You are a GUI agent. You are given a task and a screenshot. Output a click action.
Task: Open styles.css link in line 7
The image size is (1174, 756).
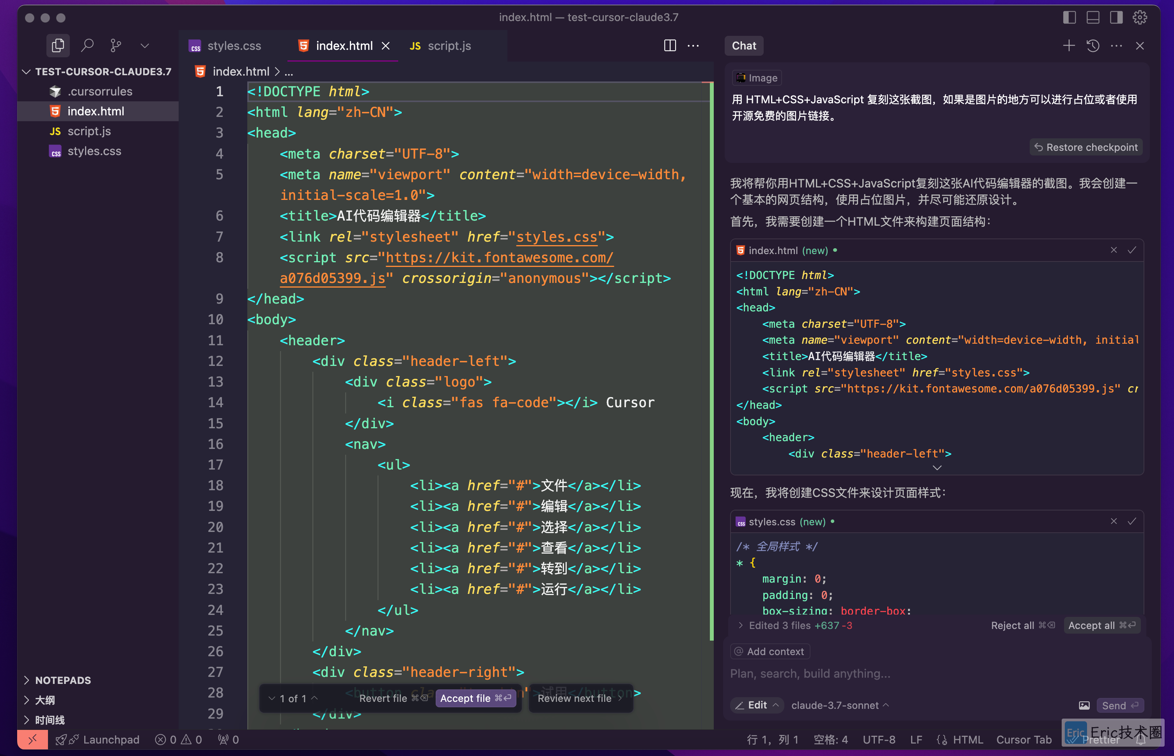[557, 237]
